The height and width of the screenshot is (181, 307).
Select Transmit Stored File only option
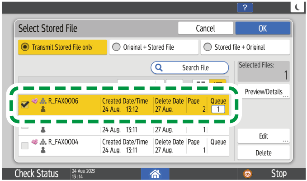pyautogui.click(x=63, y=47)
